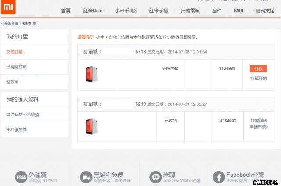Click the delivery truck icon

[x=86, y=177]
